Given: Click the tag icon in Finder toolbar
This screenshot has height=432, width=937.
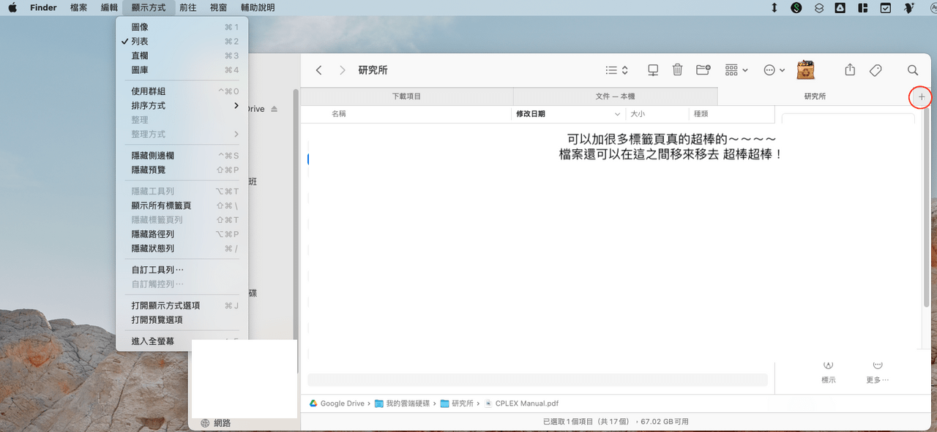Looking at the screenshot, I should tap(876, 70).
